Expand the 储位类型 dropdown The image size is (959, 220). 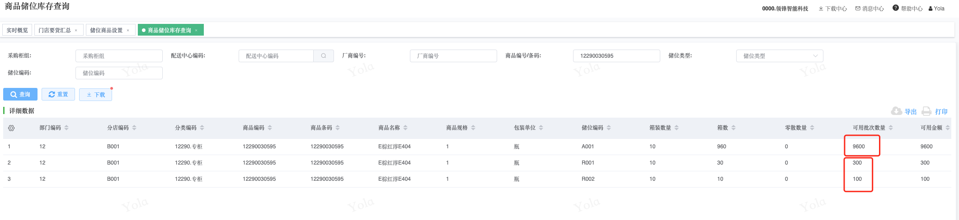coord(815,56)
